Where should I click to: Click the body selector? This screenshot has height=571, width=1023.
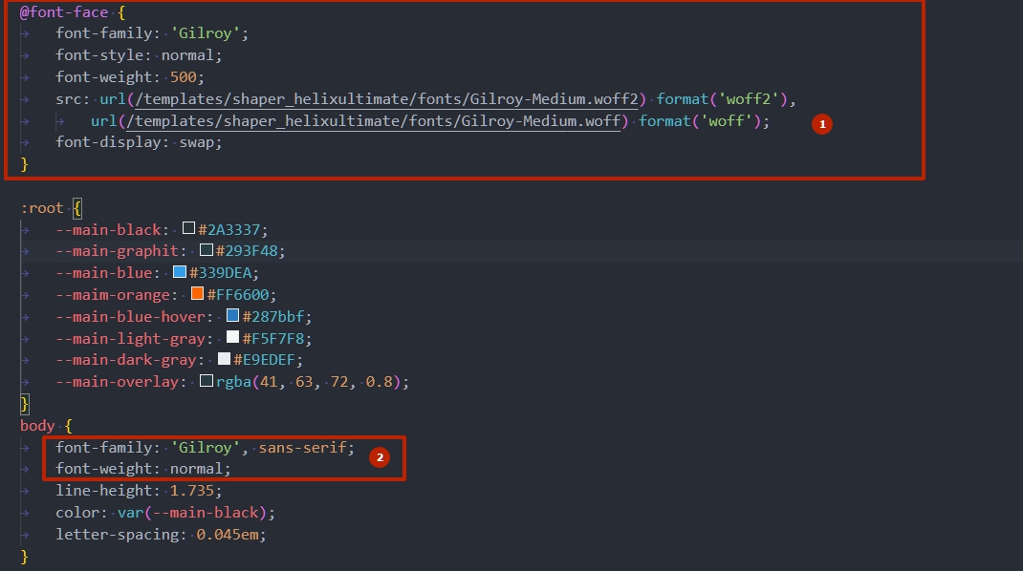click(x=37, y=426)
